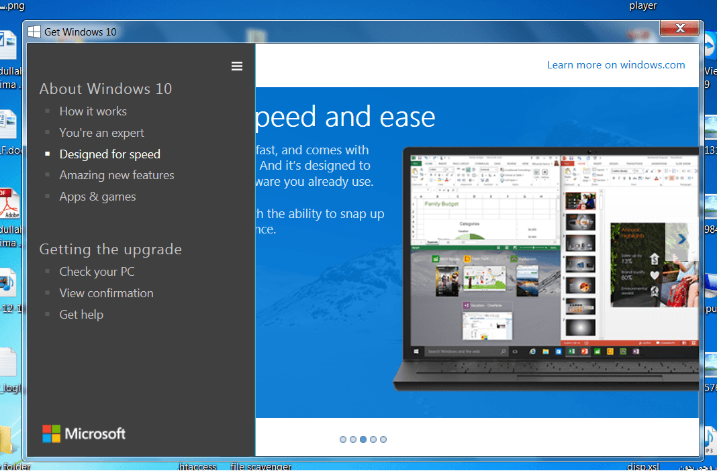
Task: Click the Microsoft logo
Action: pyautogui.click(x=84, y=433)
